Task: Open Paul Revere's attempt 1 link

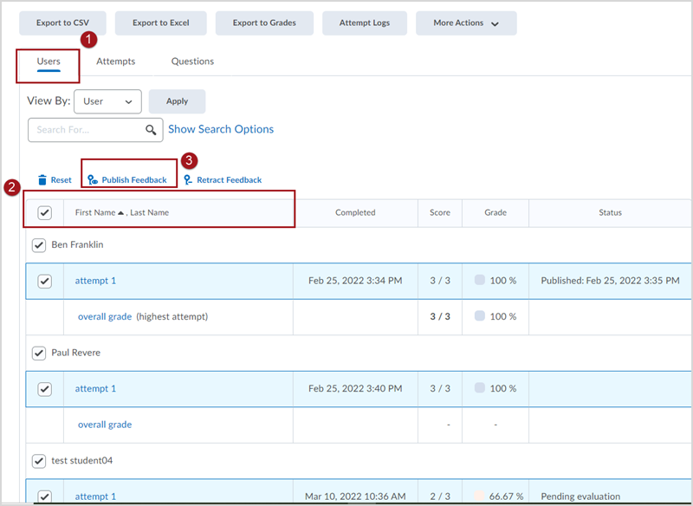Action: tap(95, 388)
